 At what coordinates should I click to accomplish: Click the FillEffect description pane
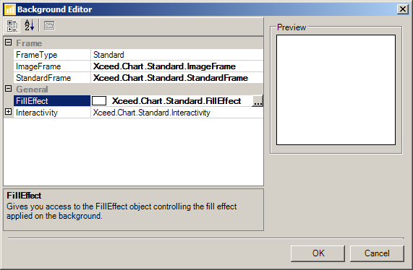point(134,209)
